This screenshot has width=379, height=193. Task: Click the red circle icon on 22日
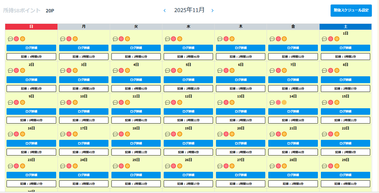[331, 134]
